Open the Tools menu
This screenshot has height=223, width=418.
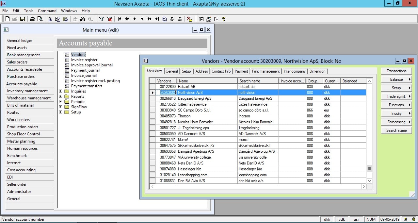pos(28,11)
